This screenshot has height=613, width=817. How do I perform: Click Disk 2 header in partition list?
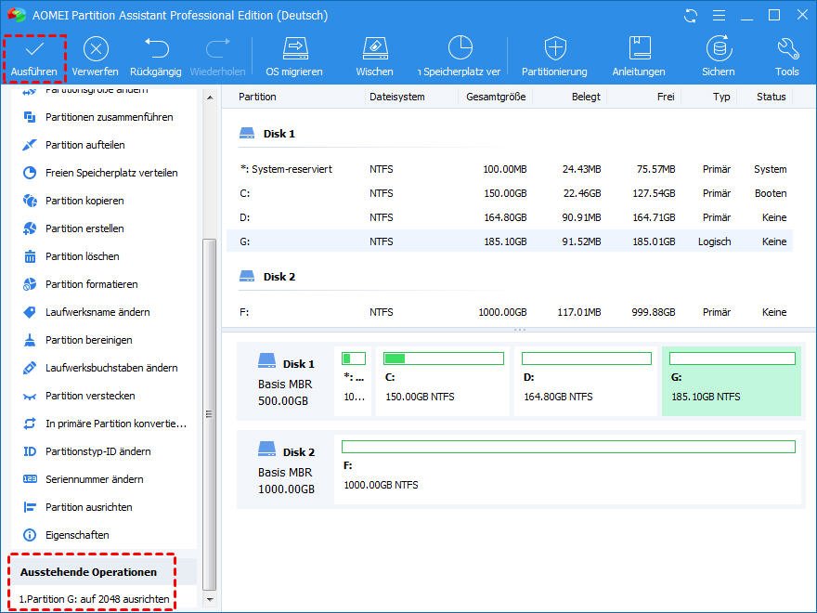[x=267, y=277]
